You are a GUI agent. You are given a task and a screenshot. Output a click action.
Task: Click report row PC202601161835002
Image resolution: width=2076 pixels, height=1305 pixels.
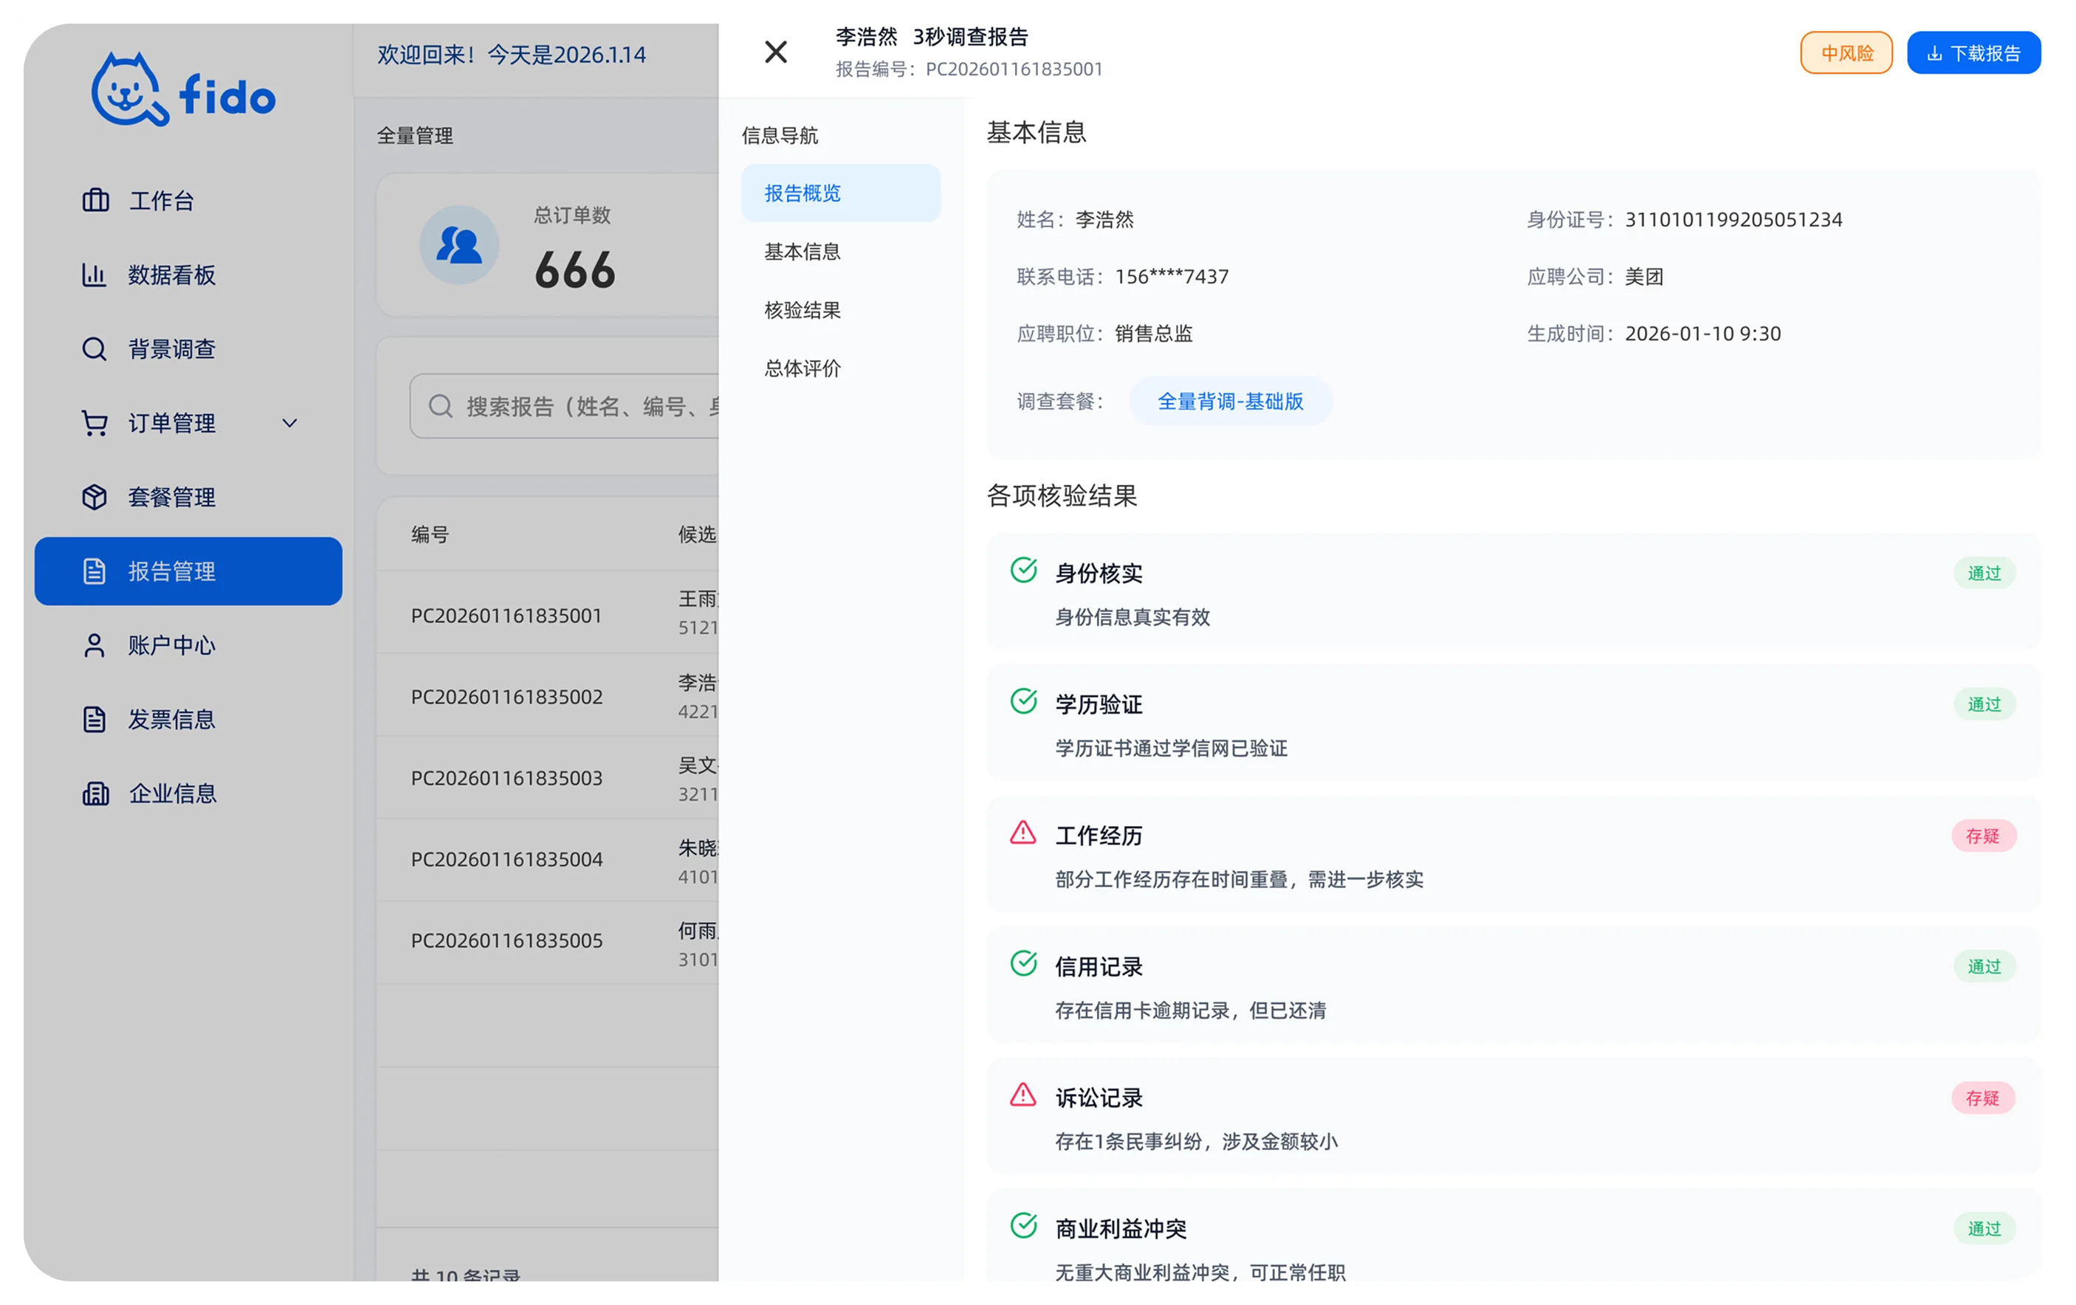548,695
